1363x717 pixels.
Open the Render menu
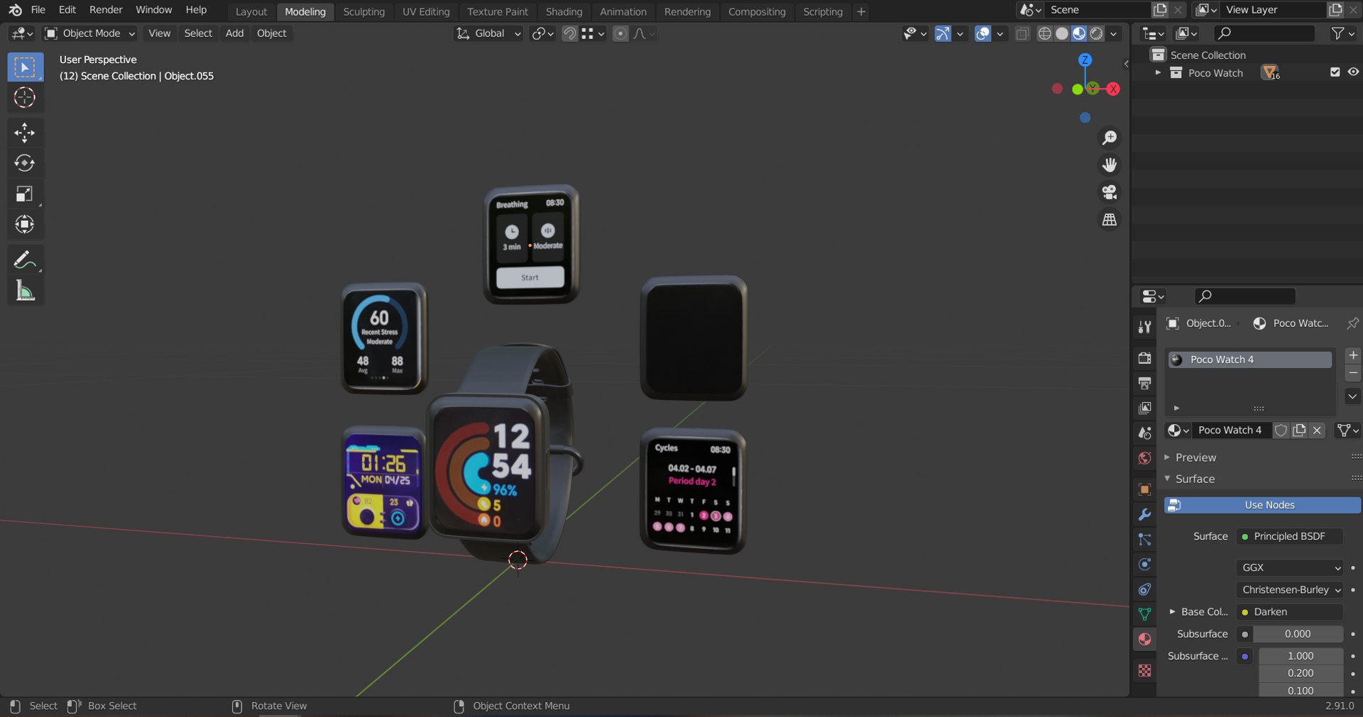106,10
